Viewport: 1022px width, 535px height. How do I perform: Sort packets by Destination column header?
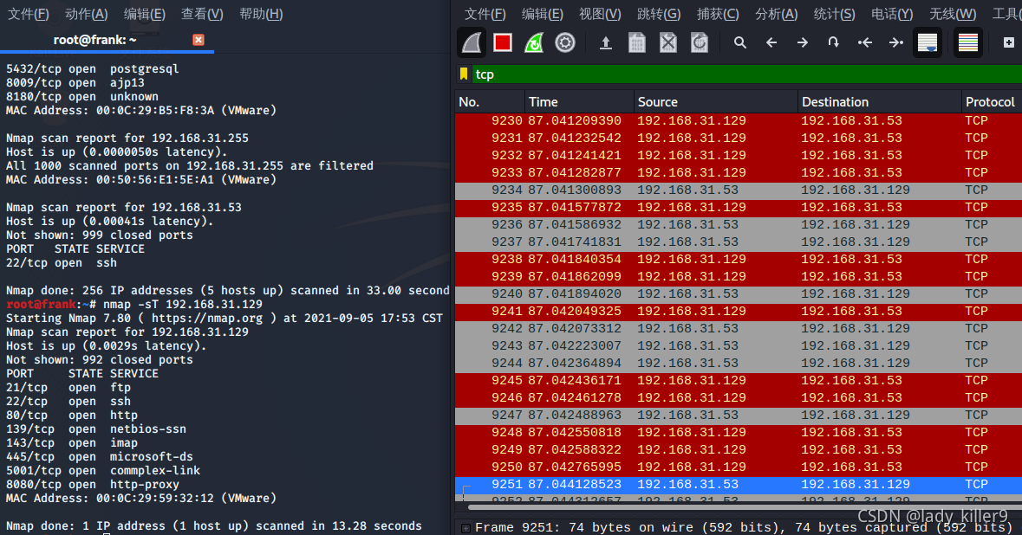pos(880,102)
